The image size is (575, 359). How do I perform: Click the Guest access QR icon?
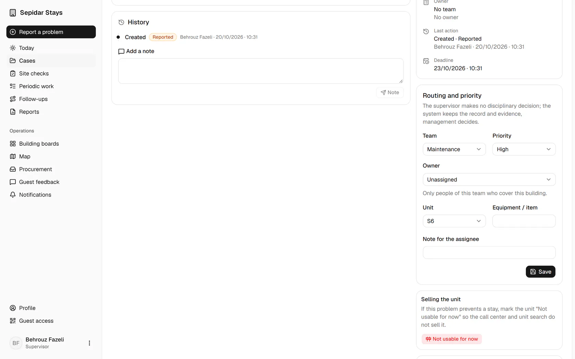coord(13,321)
